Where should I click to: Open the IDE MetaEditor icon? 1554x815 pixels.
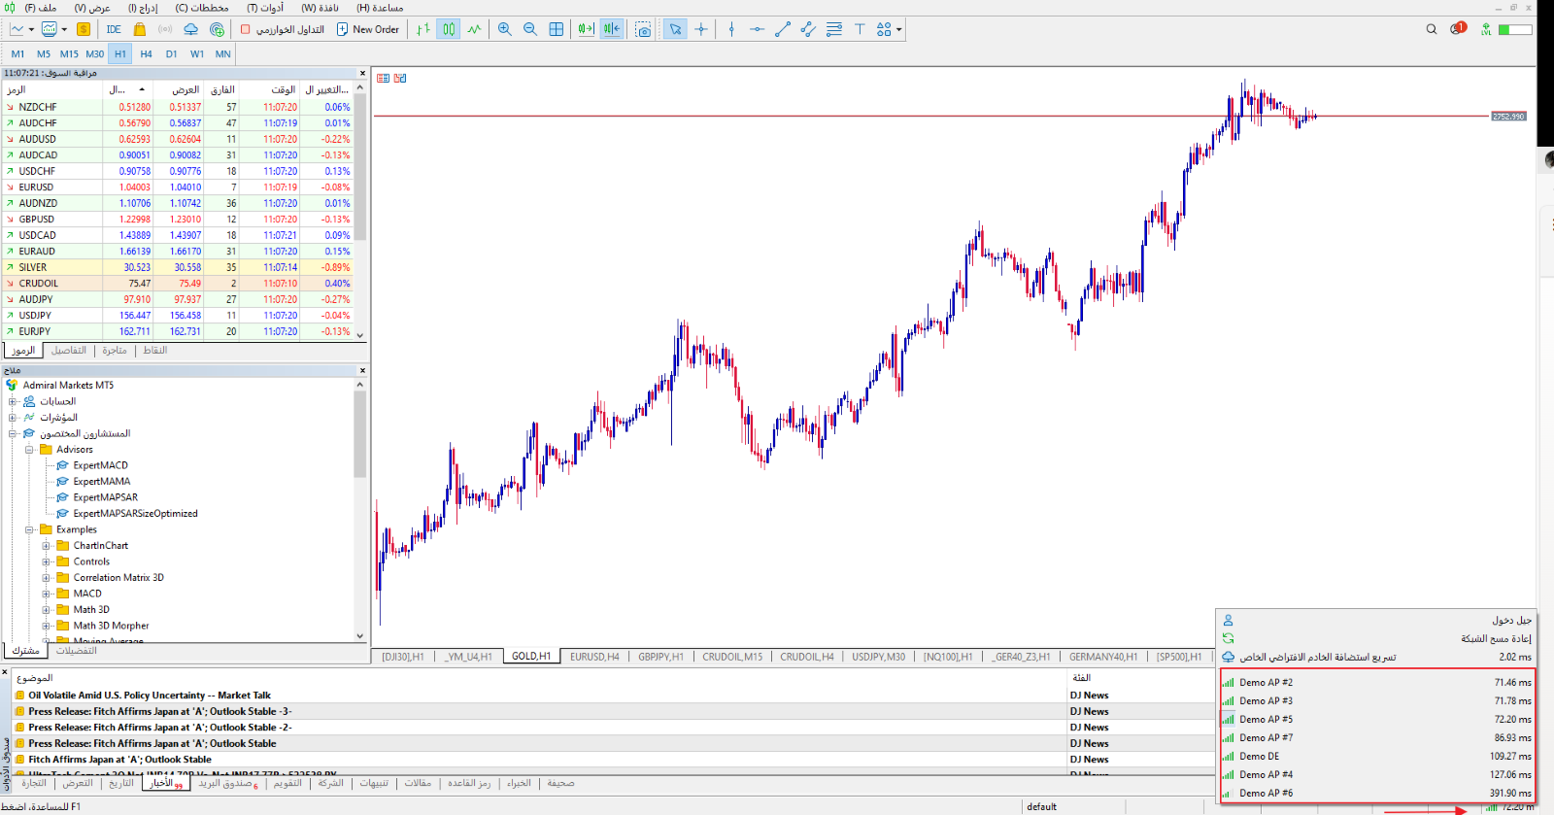[114, 29]
